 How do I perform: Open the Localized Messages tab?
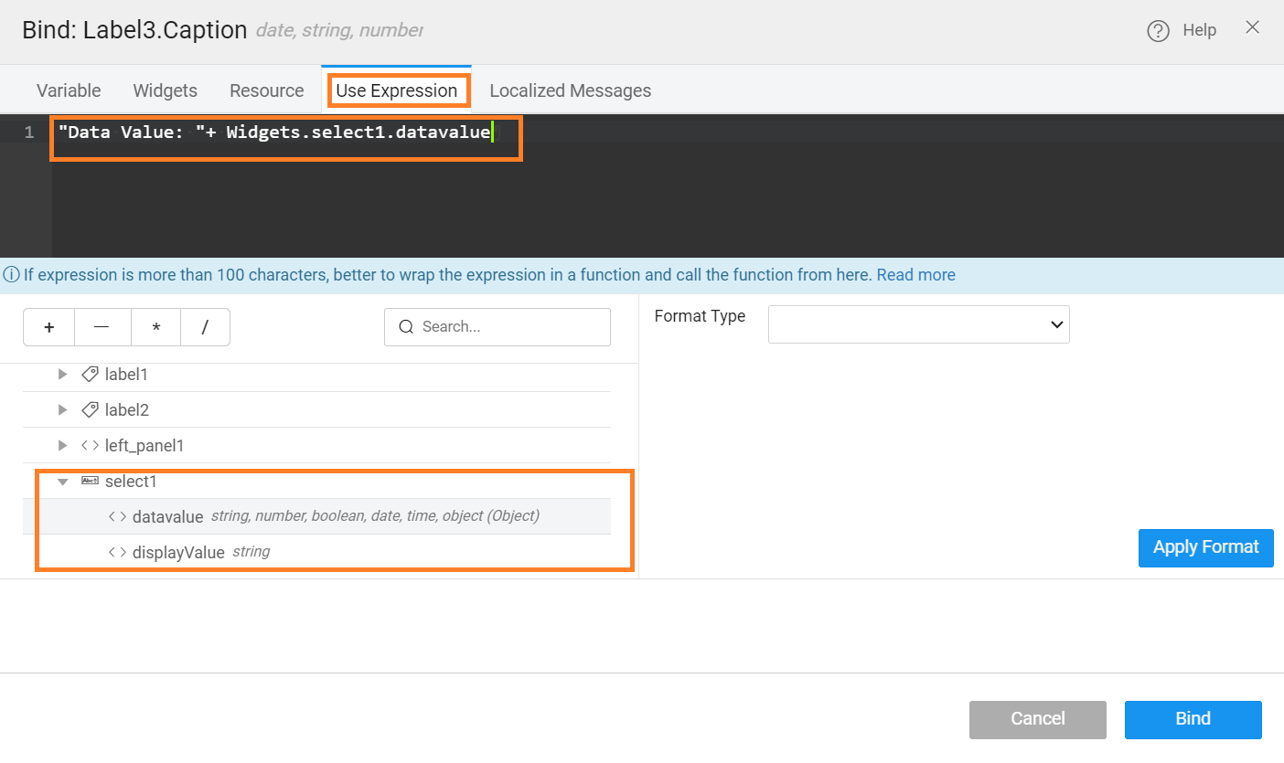[570, 90]
